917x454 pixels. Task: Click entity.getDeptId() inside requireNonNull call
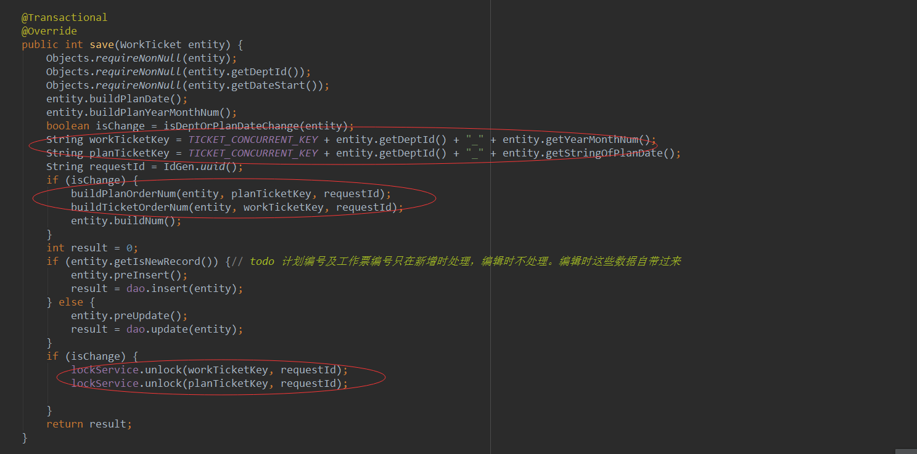(x=244, y=71)
